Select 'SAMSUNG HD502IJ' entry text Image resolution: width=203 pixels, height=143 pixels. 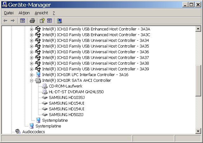coord(66,114)
